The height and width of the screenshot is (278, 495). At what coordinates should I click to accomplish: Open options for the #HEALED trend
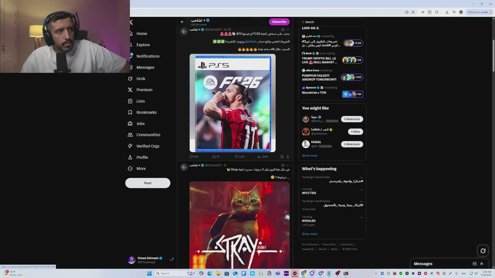coord(361,217)
